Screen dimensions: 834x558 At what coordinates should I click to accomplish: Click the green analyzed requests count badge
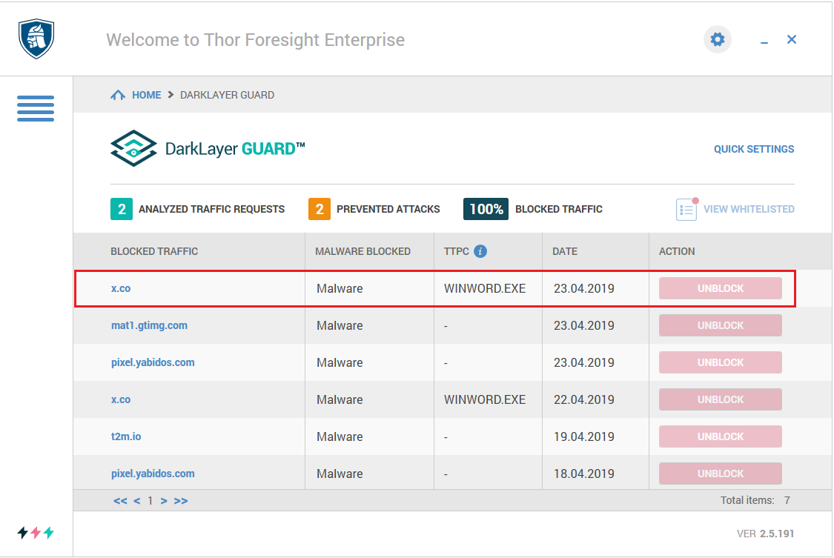pyautogui.click(x=122, y=209)
